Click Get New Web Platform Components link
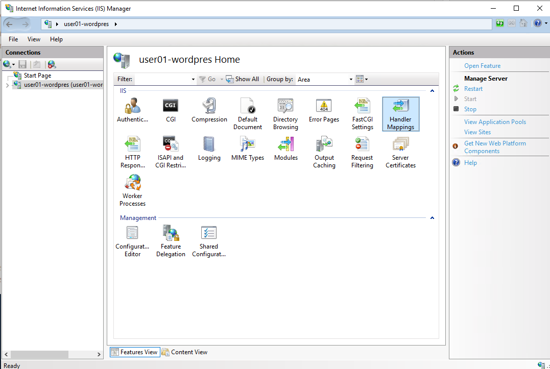The image size is (550, 369). [x=495, y=147]
